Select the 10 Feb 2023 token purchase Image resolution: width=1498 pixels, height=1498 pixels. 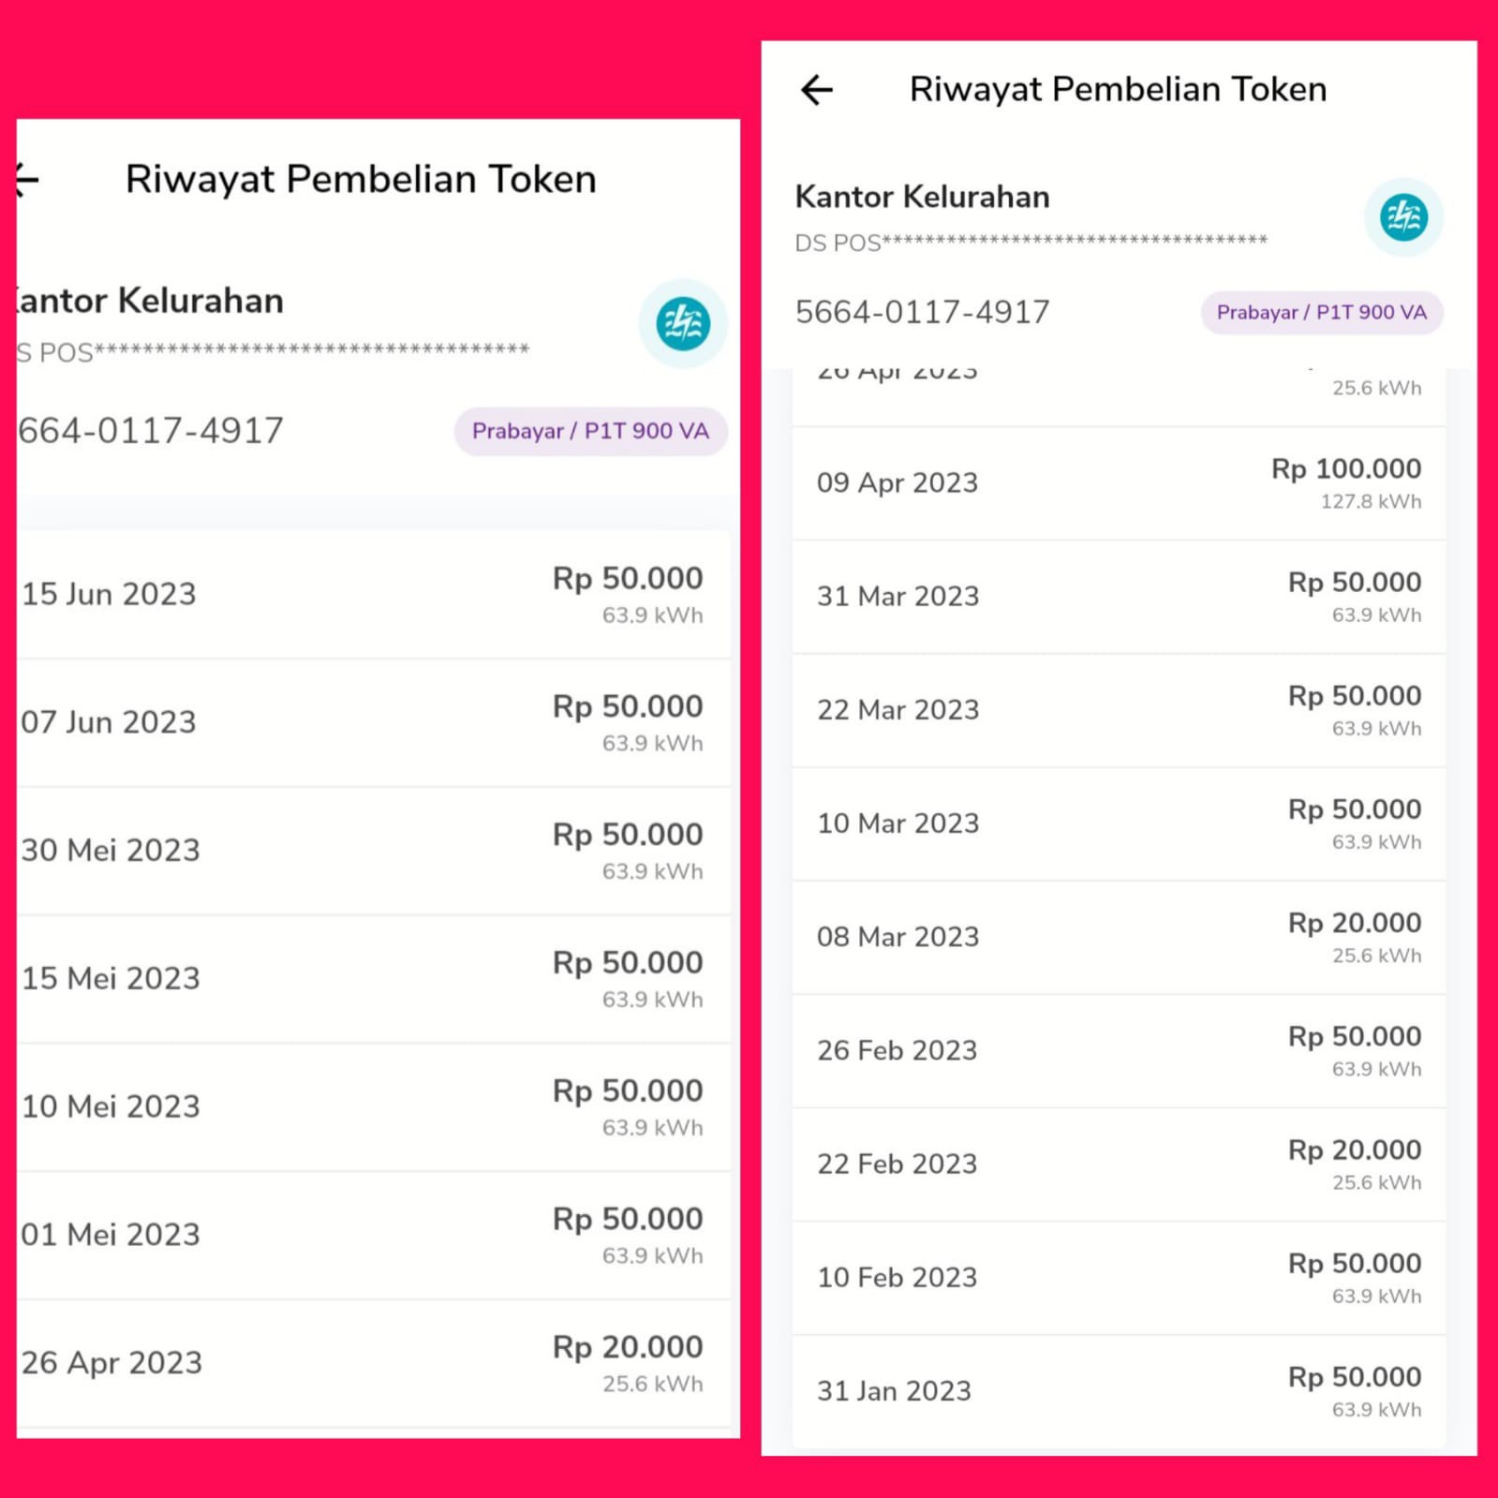click(1119, 1278)
